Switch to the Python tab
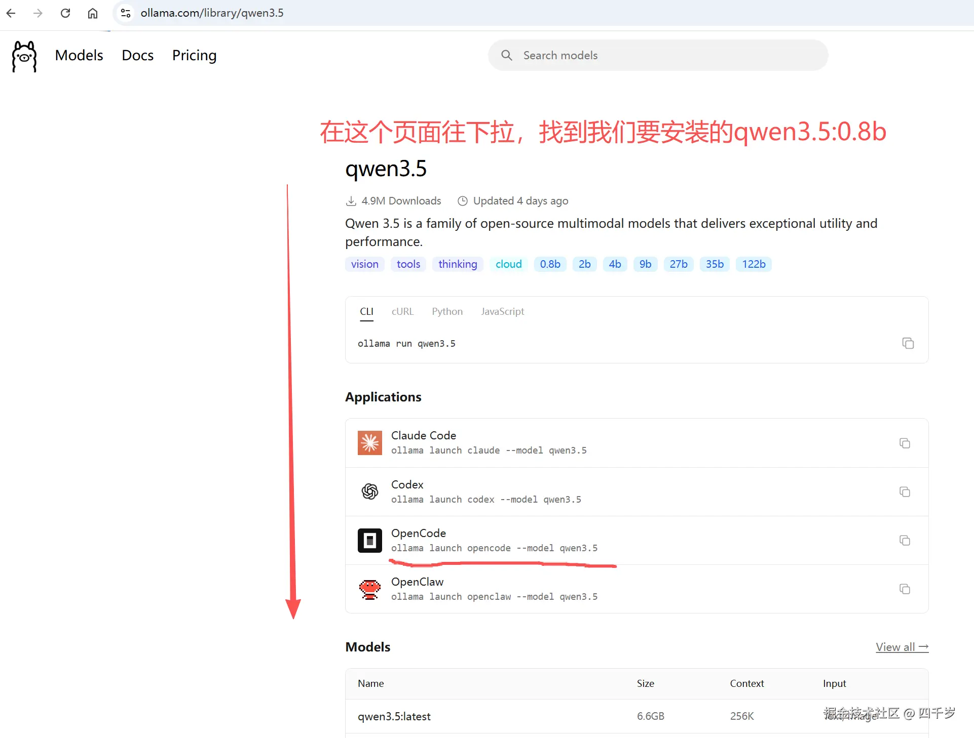The height and width of the screenshot is (738, 974). pyautogui.click(x=447, y=311)
